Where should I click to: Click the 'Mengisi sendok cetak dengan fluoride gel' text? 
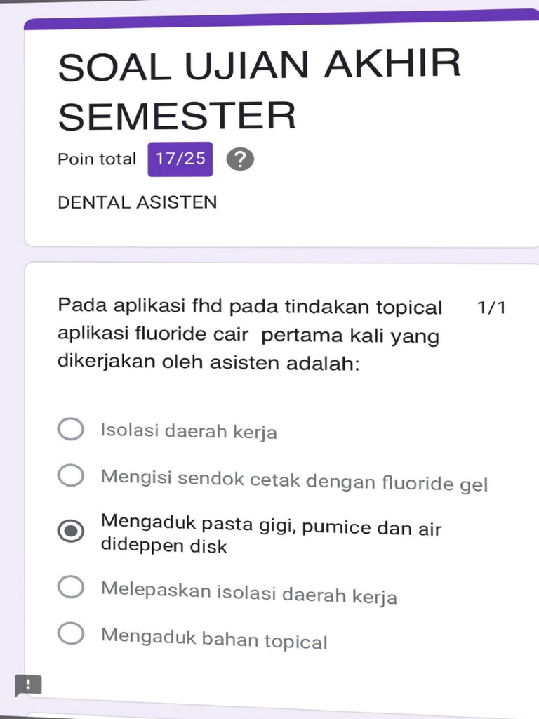294,481
